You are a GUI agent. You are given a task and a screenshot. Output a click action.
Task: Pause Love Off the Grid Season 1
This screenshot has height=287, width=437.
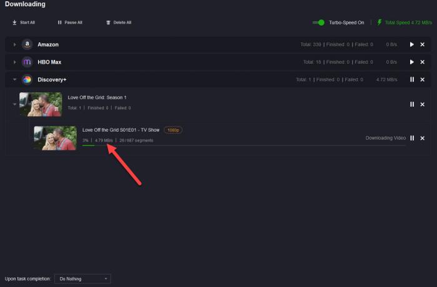pyautogui.click(x=412, y=104)
